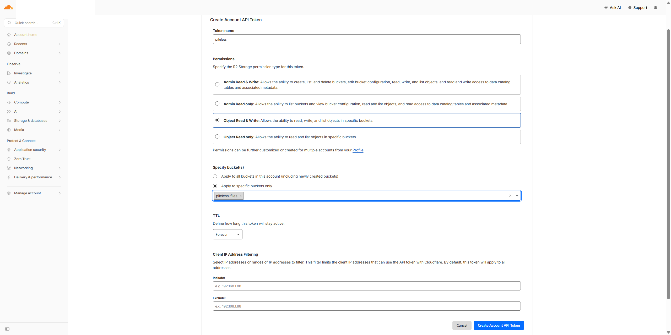Click the Exclude IP address field

pos(366,306)
